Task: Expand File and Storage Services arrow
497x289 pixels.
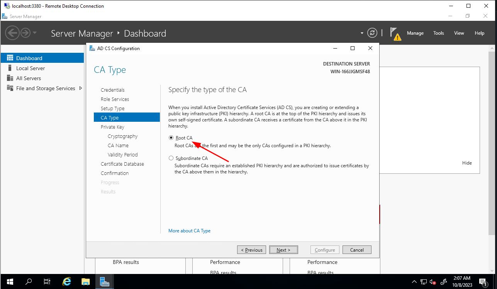Action: click(80, 88)
